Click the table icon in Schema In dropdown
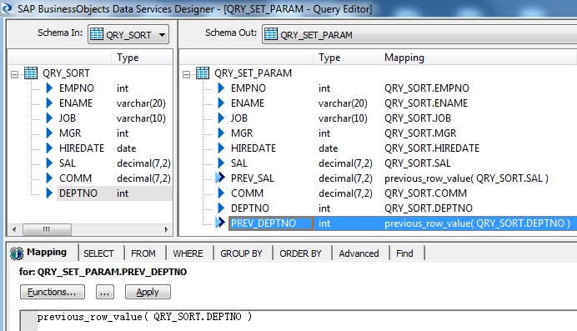 [97, 34]
